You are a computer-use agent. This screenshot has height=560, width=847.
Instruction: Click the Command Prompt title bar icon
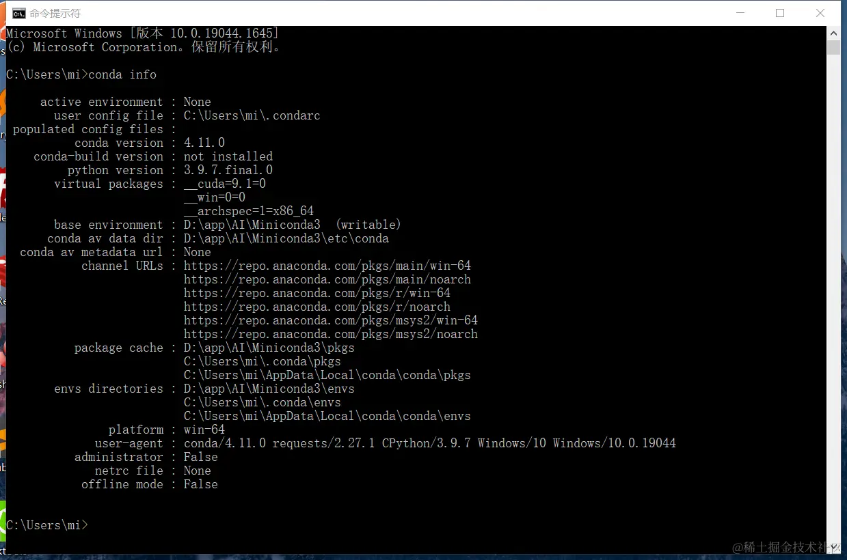[x=19, y=13]
